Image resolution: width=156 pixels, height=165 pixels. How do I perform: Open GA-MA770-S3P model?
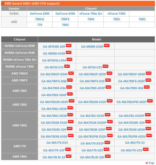click(54, 150)
